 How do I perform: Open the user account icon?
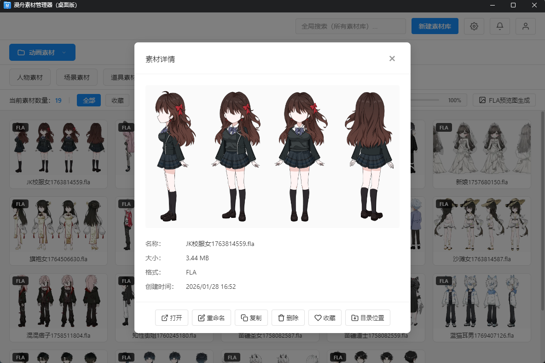tap(525, 26)
